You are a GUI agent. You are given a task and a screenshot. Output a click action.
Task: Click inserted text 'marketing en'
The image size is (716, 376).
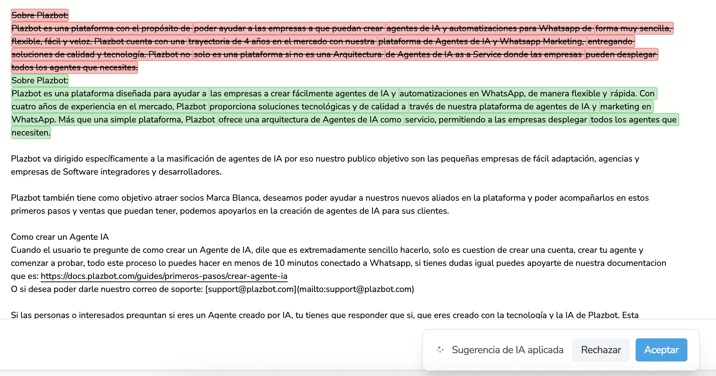pyautogui.click(x=626, y=106)
